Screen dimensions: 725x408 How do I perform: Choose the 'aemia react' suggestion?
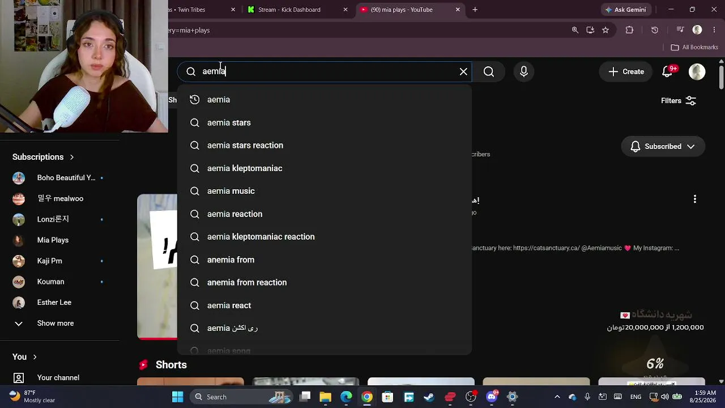[325, 305]
